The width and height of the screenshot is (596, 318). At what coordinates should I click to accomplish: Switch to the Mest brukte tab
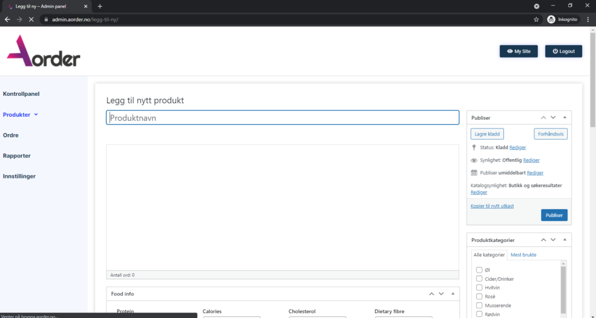[523, 255]
